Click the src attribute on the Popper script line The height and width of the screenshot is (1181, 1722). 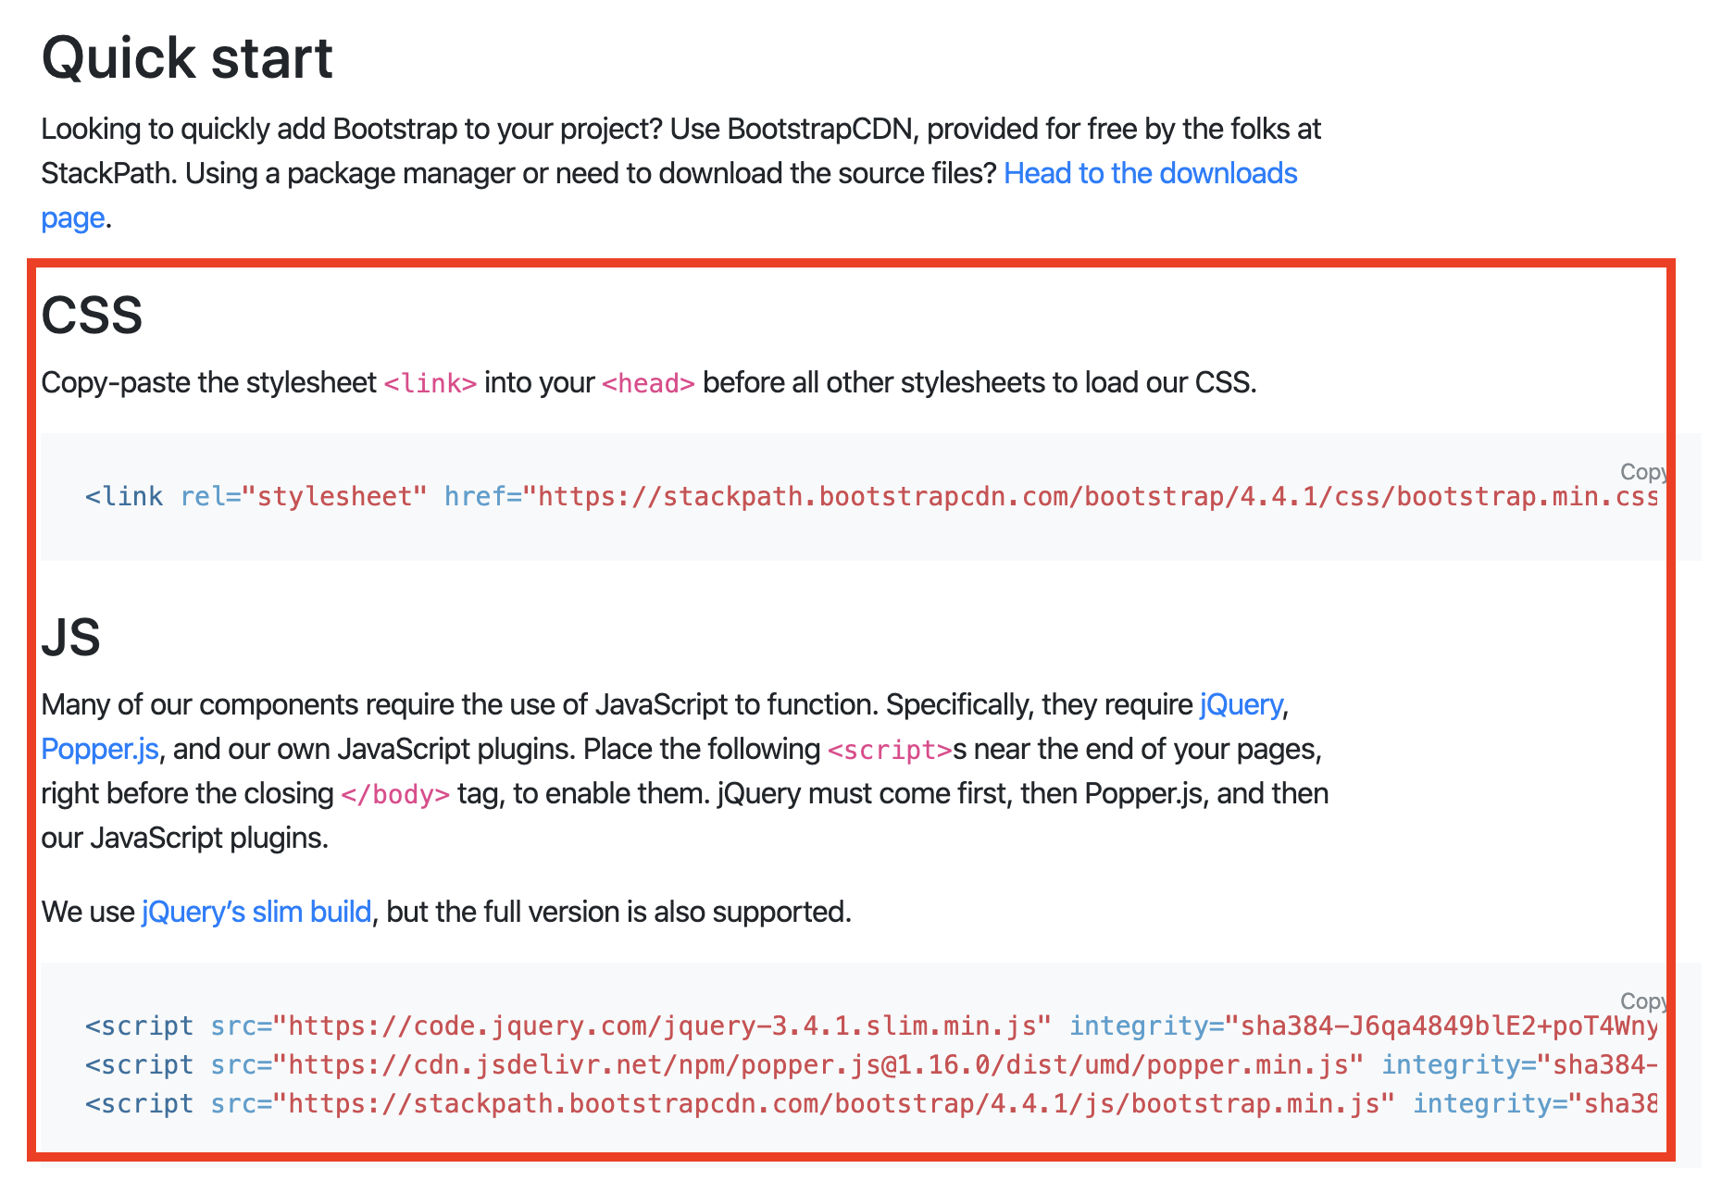click(232, 1064)
